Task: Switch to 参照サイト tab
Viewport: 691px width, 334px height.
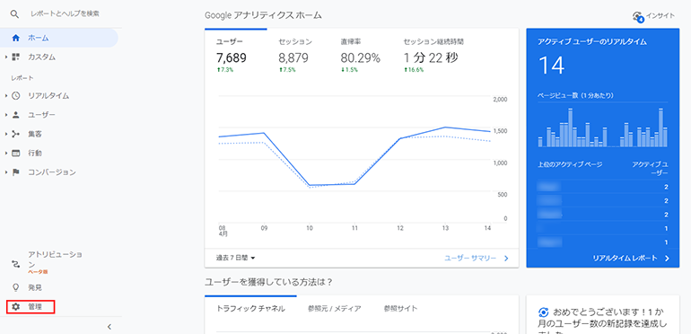Action: pyautogui.click(x=400, y=309)
